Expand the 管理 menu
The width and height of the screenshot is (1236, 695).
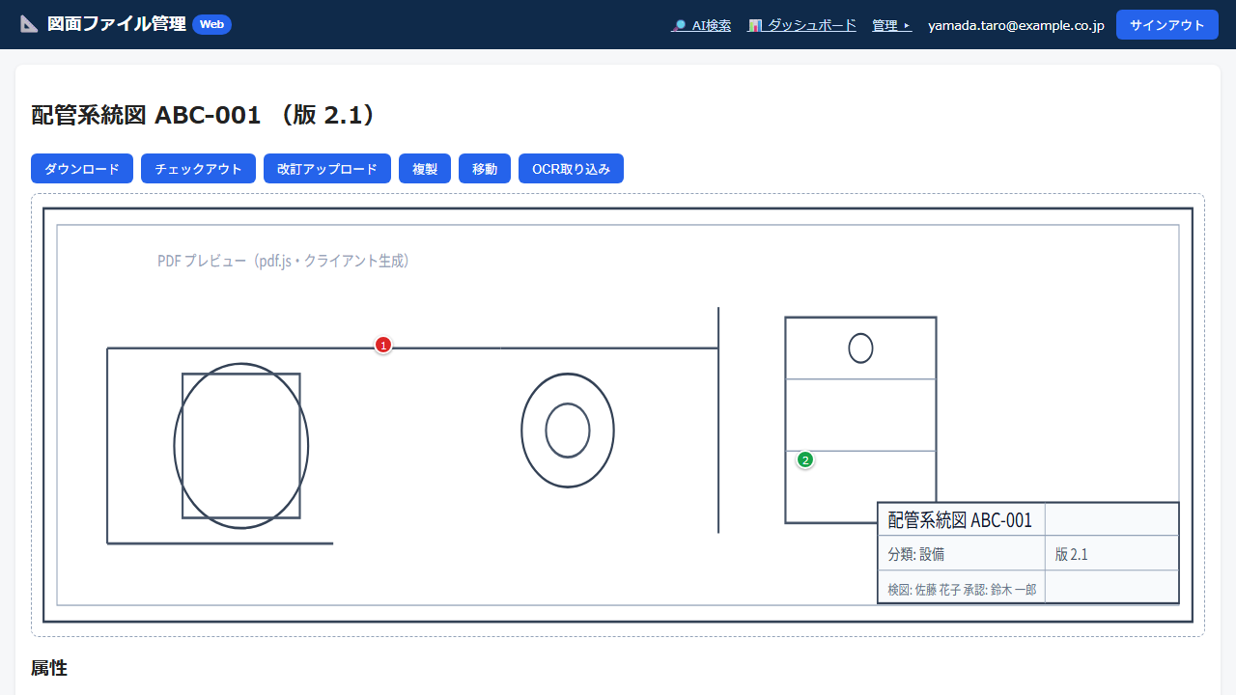892,25
